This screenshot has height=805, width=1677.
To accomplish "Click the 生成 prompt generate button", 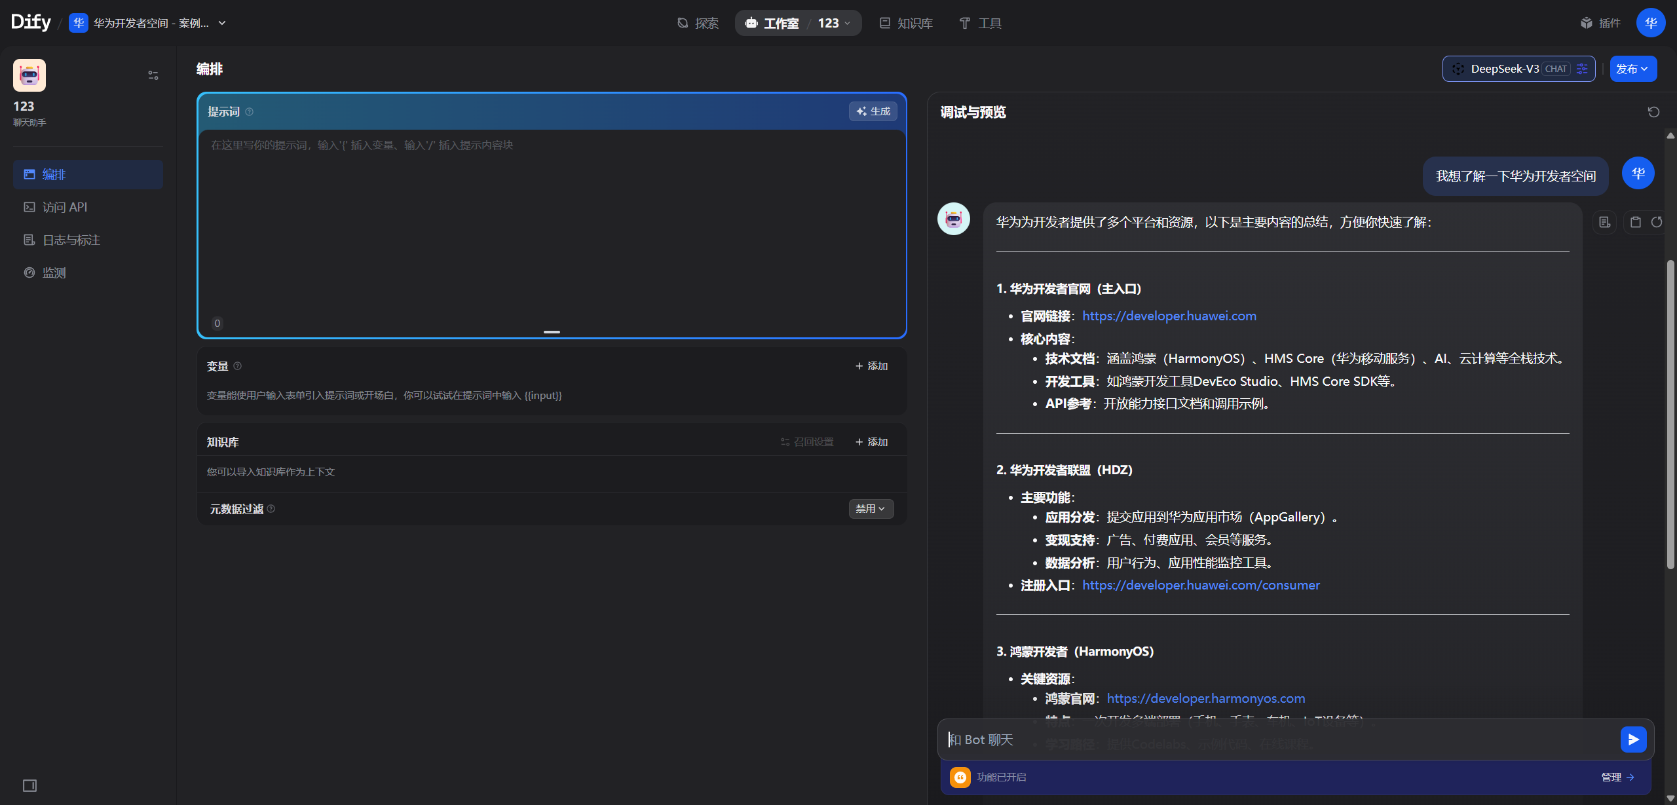I will click(873, 111).
